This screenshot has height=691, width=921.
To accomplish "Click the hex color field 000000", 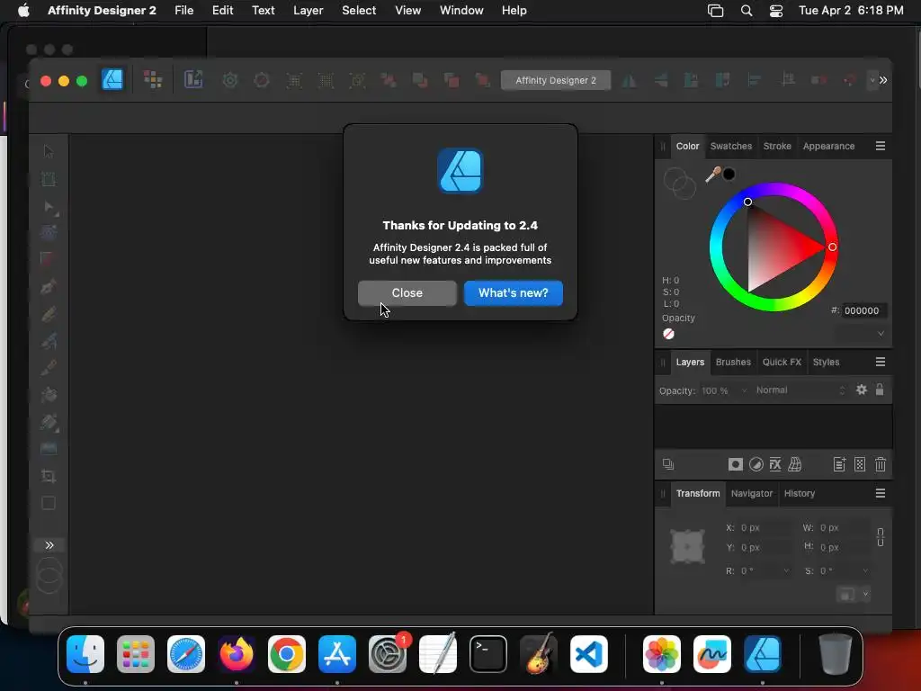I will (x=864, y=310).
